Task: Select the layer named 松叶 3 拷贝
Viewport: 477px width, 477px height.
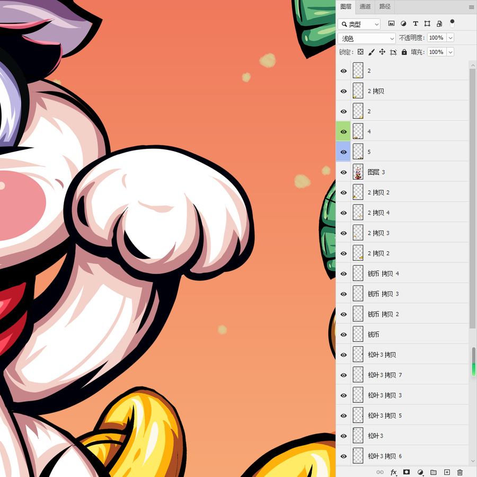Action: tap(402, 355)
